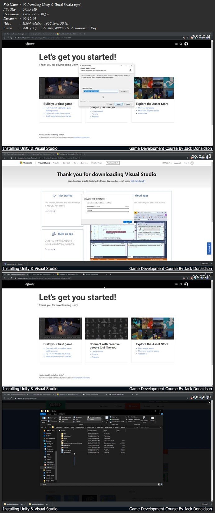Click Size all columns to fit
Viewport: 215px width, 513px height.
(117, 422)
